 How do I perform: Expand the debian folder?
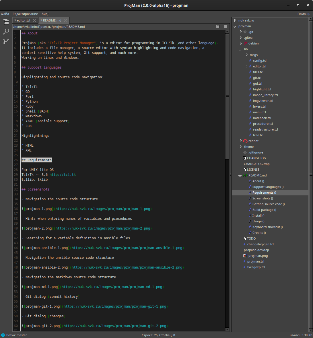241,43
